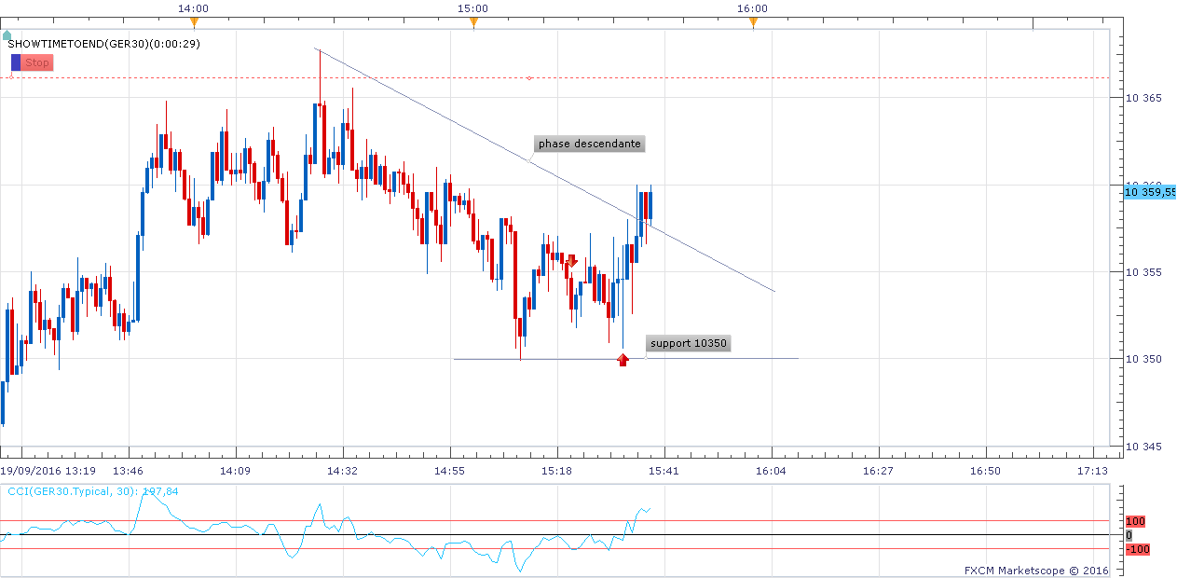Click the teal house marker at top-left
The image size is (1177, 578).
click(x=7, y=35)
